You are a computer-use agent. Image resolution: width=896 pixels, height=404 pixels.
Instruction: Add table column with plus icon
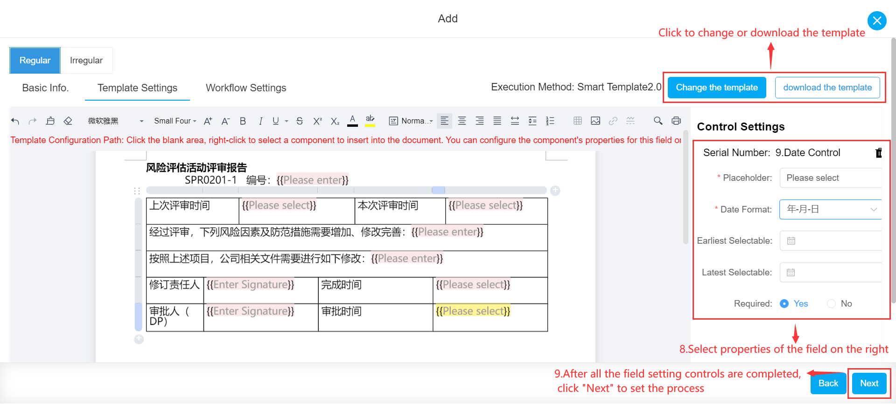(555, 190)
